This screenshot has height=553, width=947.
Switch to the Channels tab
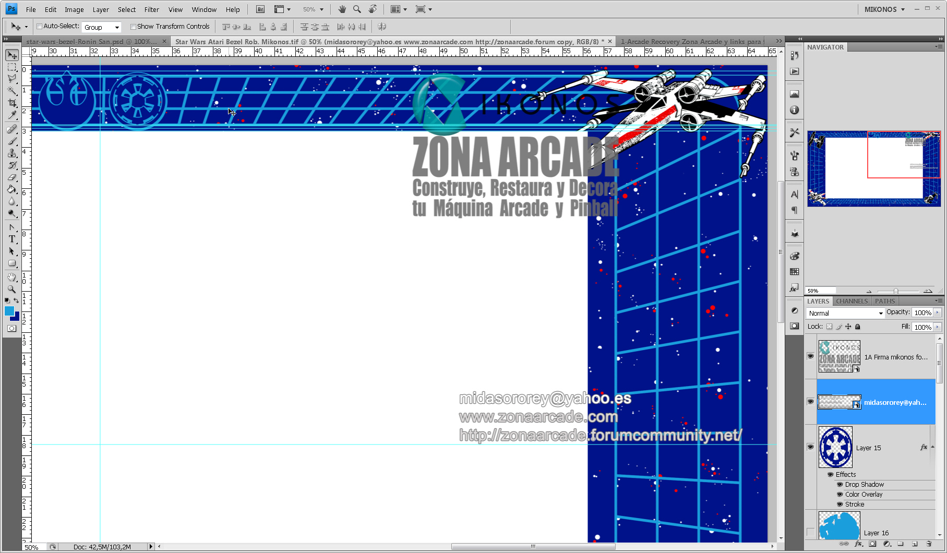tap(852, 301)
